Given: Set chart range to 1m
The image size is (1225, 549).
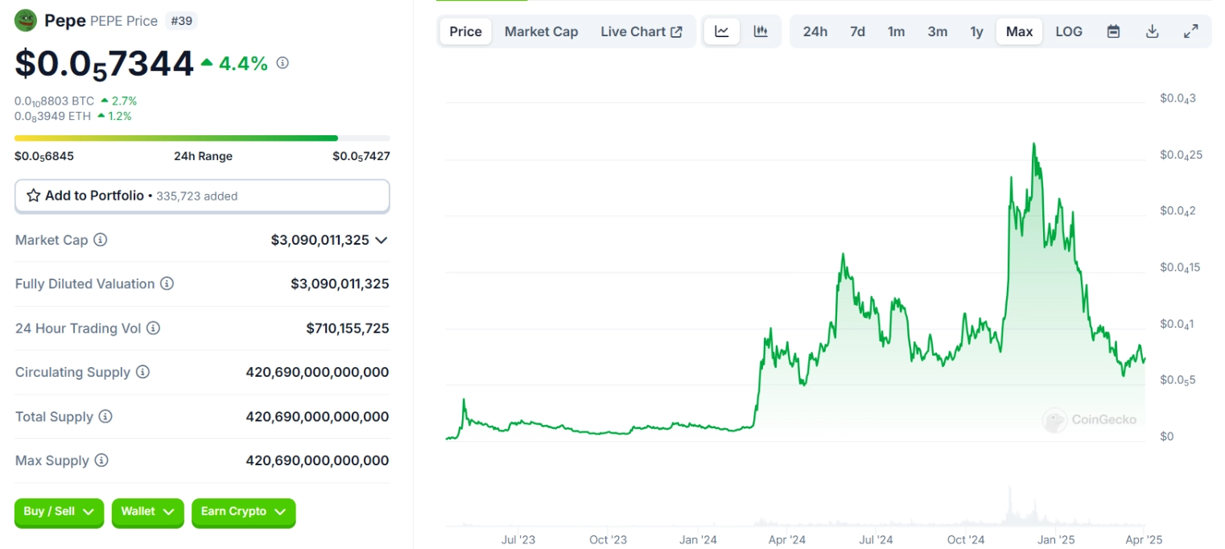Looking at the screenshot, I should coord(897,31).
